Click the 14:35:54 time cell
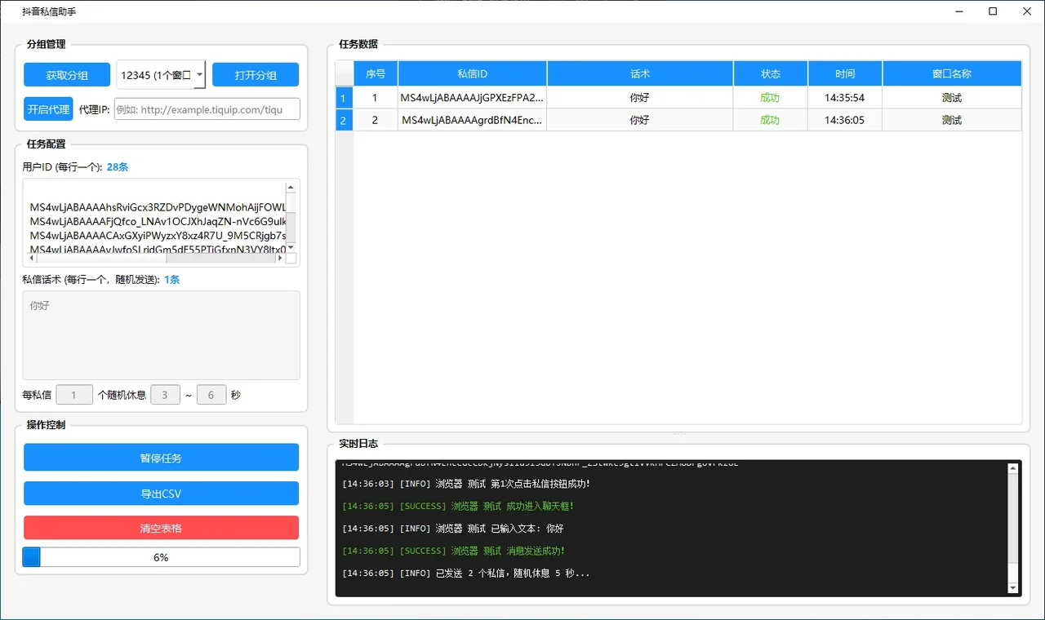This screenshot has height=620, width=1045. (845, 98)
